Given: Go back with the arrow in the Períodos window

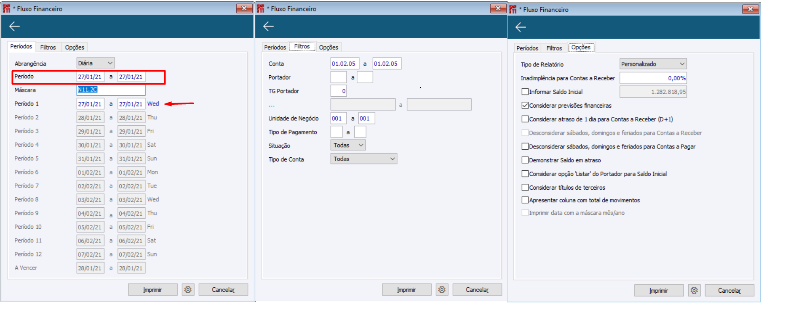Looking at the screenshot, I should pos(14,26).
